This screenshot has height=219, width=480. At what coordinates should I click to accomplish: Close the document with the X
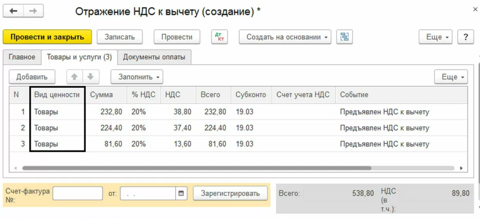coord(475,10)
